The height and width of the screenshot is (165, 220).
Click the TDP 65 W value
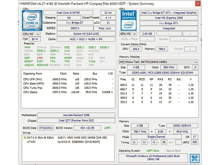pos(35,39)
